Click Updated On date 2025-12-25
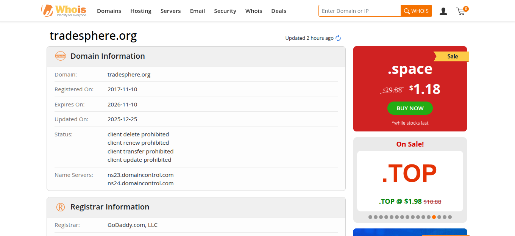Screen dimensions: 515x236 (122, 119)
